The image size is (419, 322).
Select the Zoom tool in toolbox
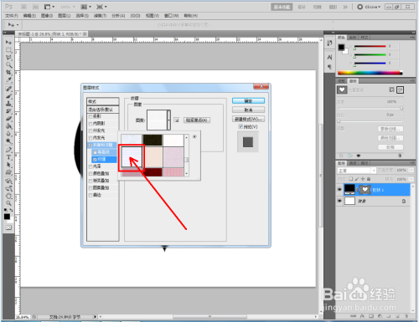tap(8, 203)
